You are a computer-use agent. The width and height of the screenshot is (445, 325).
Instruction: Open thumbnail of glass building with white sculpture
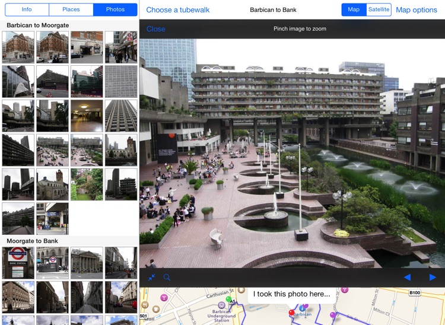click(18, 81)
